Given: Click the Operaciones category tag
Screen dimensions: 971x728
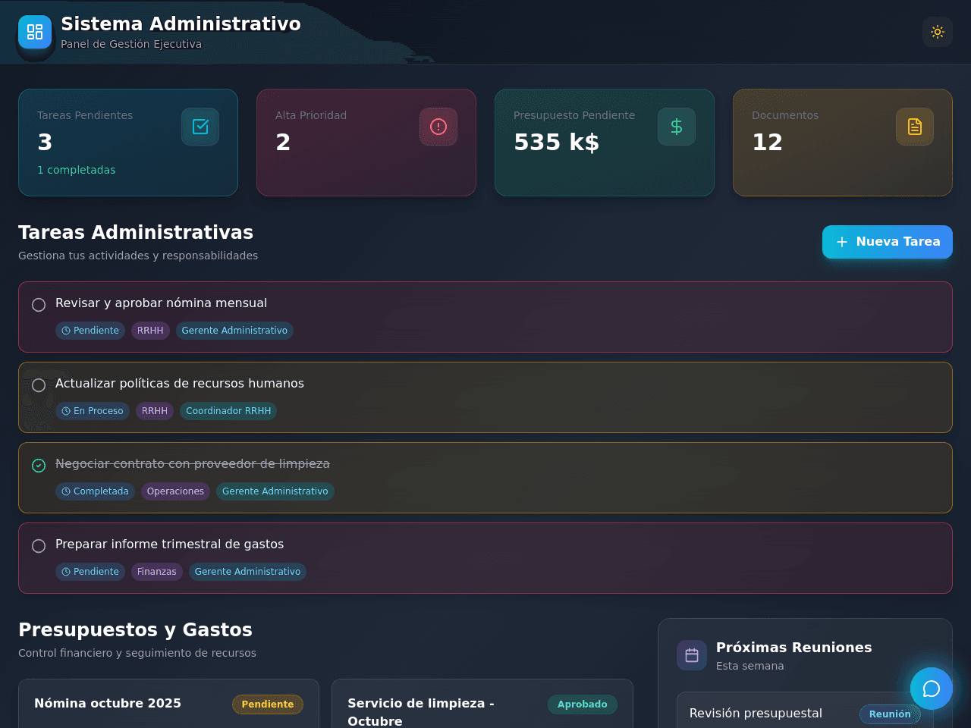Looking at the screenshot, I should [x=175, y=491].
